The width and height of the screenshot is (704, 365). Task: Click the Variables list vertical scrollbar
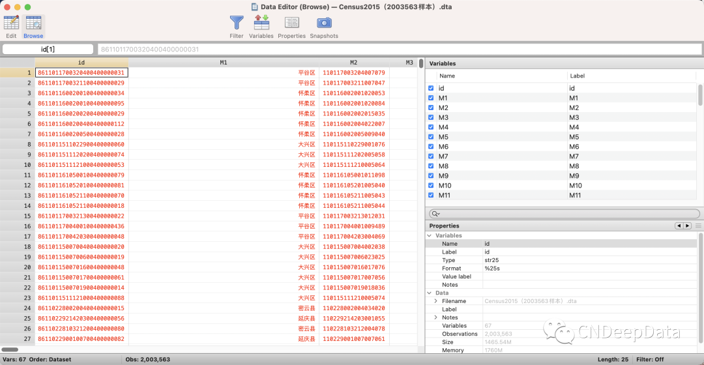click(x=700, y=95)
